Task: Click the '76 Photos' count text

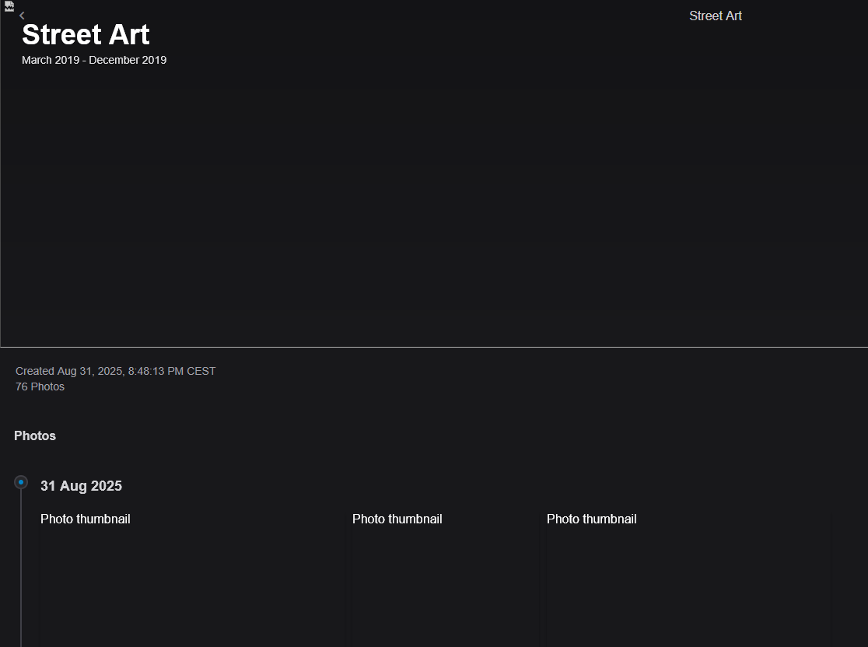Action: 40,386
